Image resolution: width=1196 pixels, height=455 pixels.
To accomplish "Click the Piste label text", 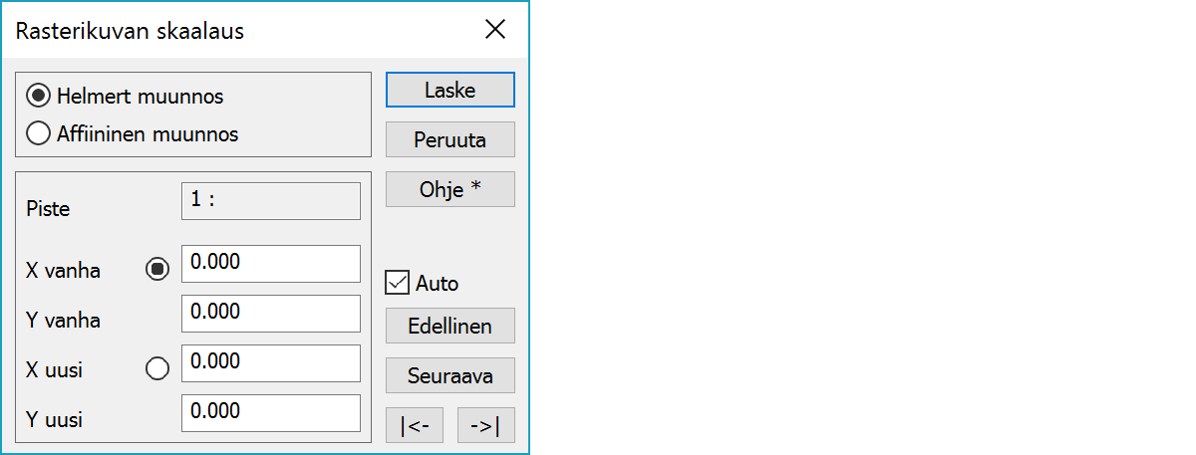I will [x=48, y=209].
